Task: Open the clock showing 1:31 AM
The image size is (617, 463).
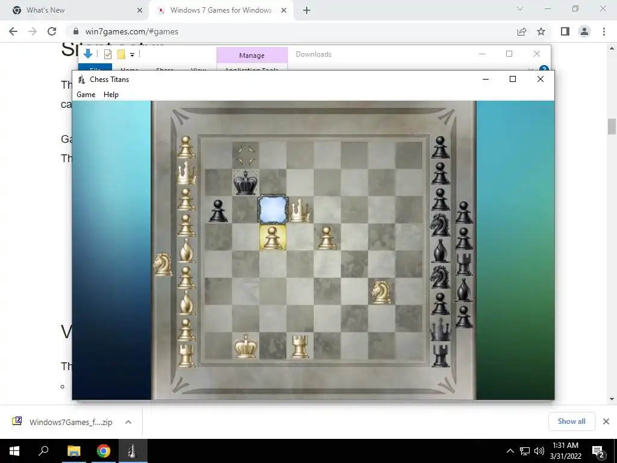Action: pos(565,451)
